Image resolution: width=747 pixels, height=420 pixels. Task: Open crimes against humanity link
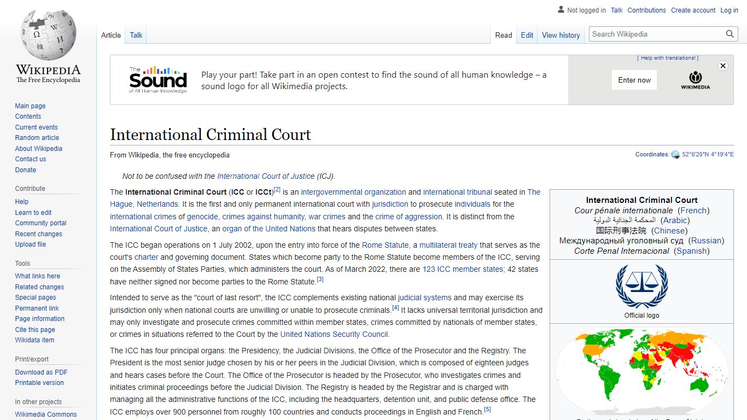click(263, 217)
